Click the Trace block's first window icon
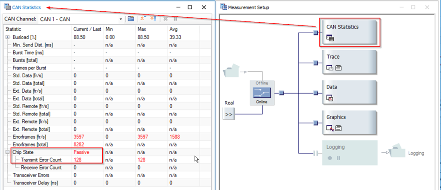This screenshot has height=190, width=441. coord(330,68)
